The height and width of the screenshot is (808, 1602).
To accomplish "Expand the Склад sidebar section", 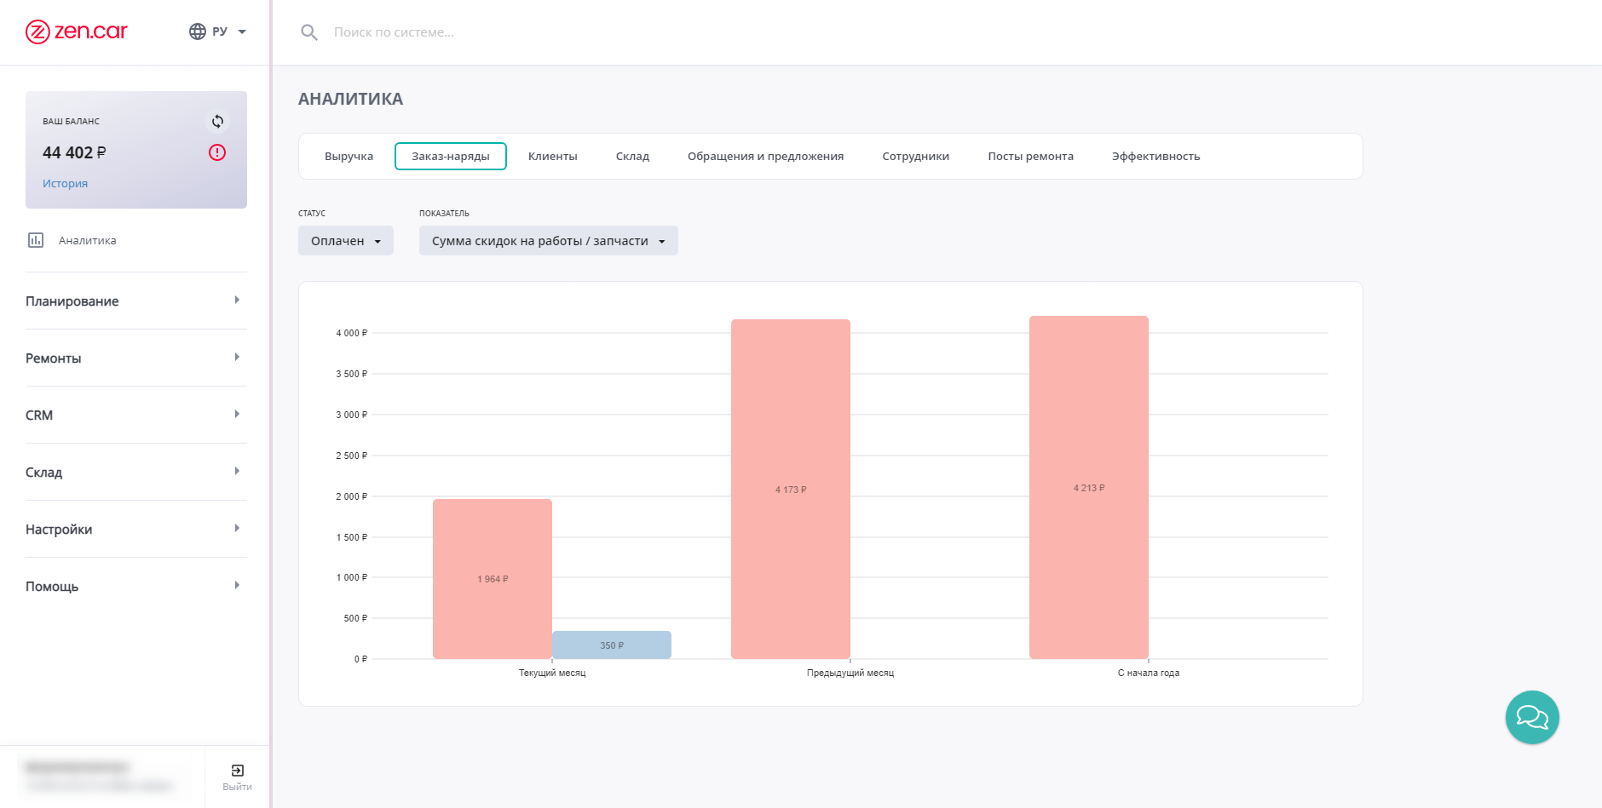I will pyautogui.click(x=136, y=472).
